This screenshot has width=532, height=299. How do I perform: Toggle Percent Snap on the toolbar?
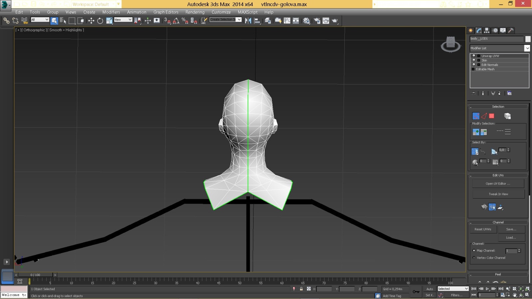coord(185,21)
